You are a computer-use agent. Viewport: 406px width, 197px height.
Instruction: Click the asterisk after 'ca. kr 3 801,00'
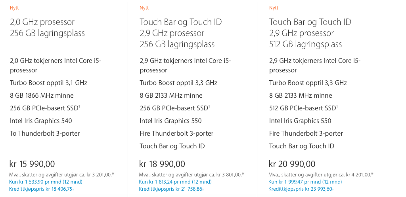[x=243, y=174]
